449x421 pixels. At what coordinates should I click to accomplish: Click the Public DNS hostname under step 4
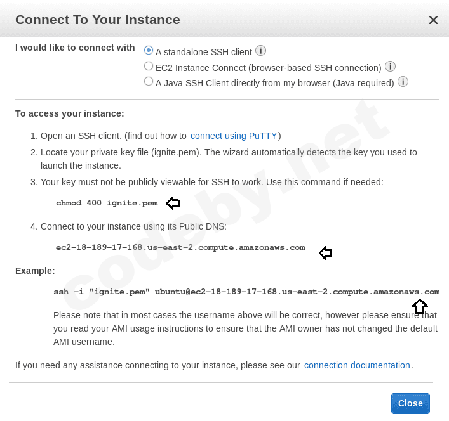click(180, 247)
